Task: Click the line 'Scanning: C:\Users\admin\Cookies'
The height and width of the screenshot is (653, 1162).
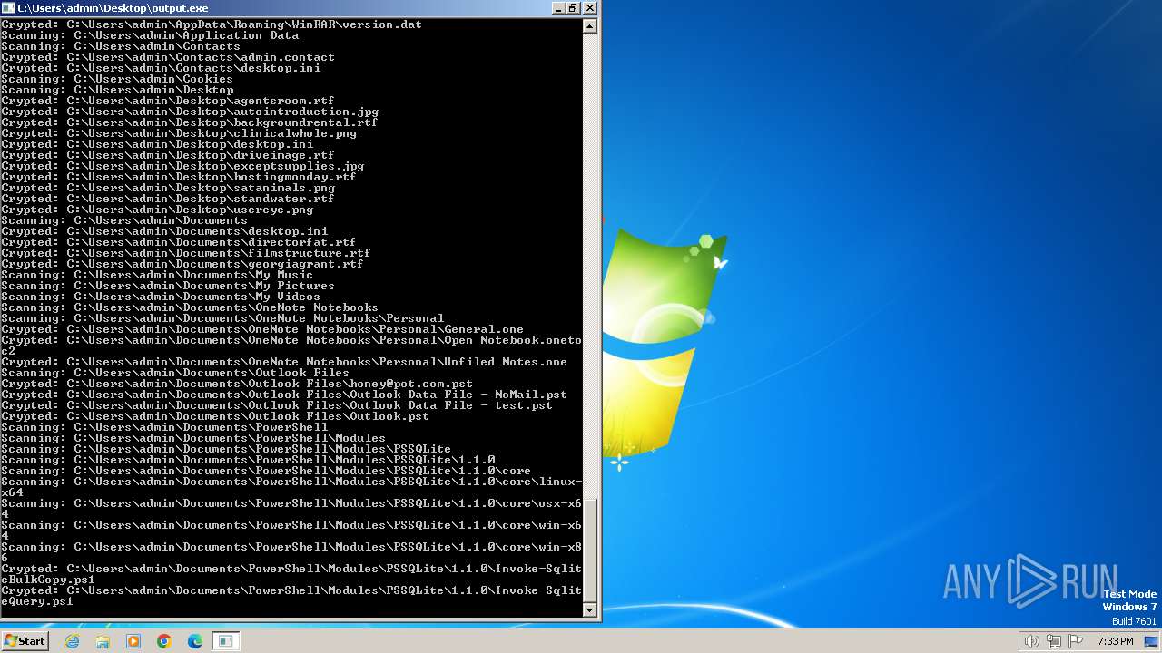Action: (x=117, y=79)
